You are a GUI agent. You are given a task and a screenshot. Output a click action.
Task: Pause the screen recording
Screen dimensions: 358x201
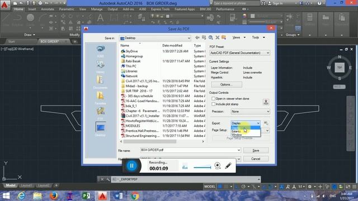131,166
